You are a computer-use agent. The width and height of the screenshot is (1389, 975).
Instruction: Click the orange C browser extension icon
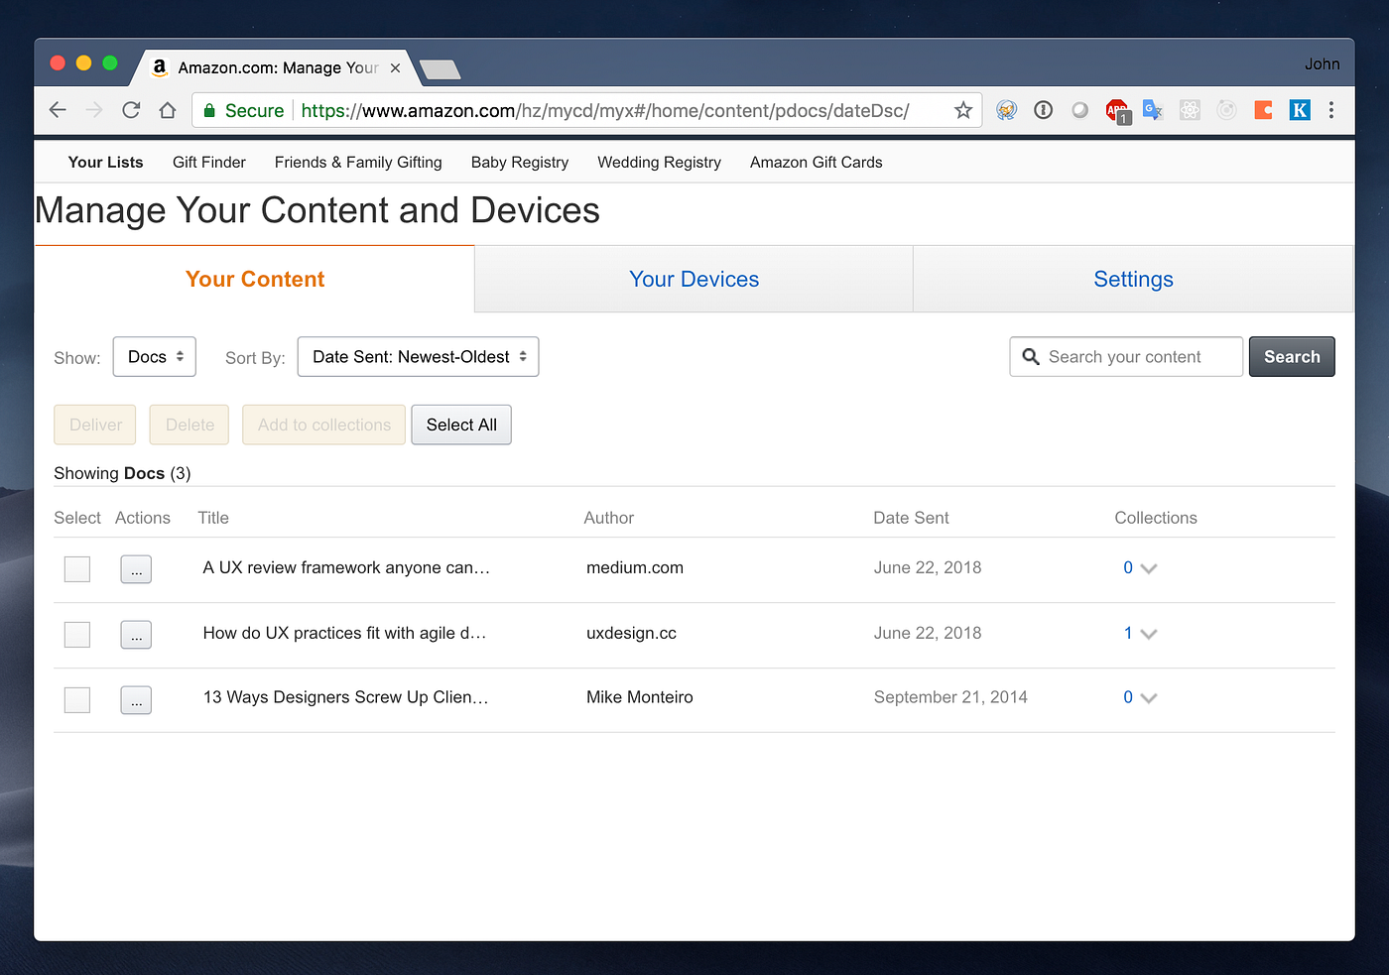coord(1262,109)
